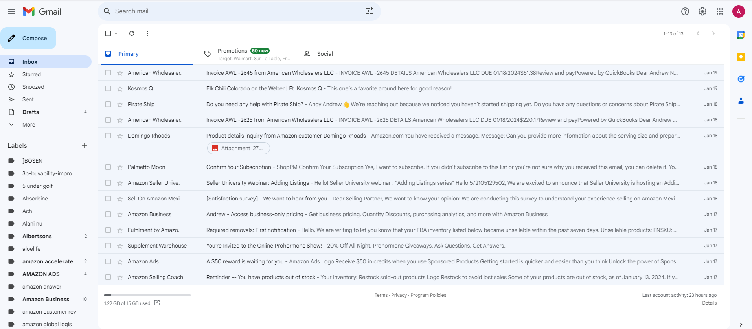Open the Sell On Amazon Mexico survey email
This screenshot has width=752, height=329.
(x=411, y=199)
